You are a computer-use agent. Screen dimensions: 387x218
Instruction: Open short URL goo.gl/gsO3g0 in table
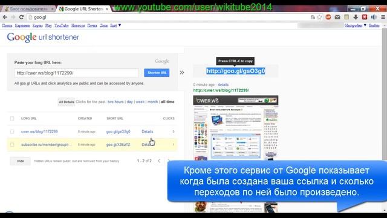pos(119,132)
